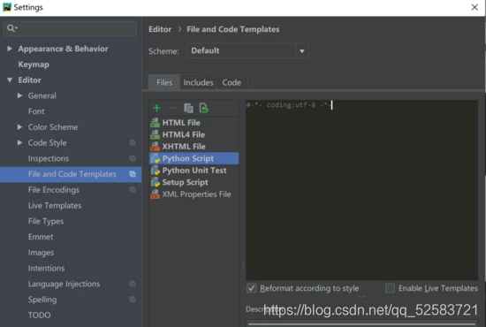This screenshot has width=486, height=327.
Task: Click the Copy Template icon
Action: pos(188,108)
